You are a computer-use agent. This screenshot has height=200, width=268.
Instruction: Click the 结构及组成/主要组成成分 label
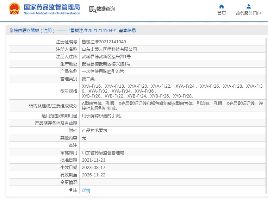pos(53,106)
